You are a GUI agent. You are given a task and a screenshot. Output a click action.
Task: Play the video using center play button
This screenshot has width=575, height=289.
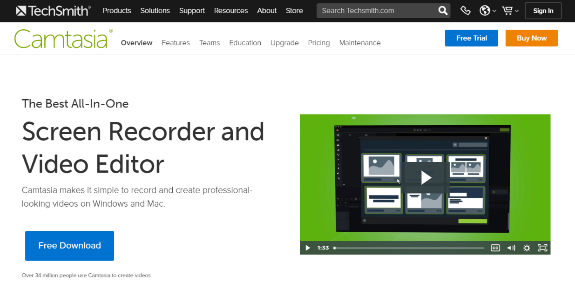(x=425, y=177)
